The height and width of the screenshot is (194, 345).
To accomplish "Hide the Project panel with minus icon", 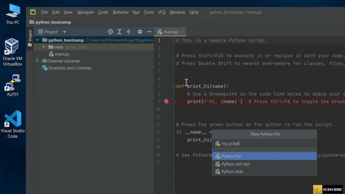I will 149,32.
